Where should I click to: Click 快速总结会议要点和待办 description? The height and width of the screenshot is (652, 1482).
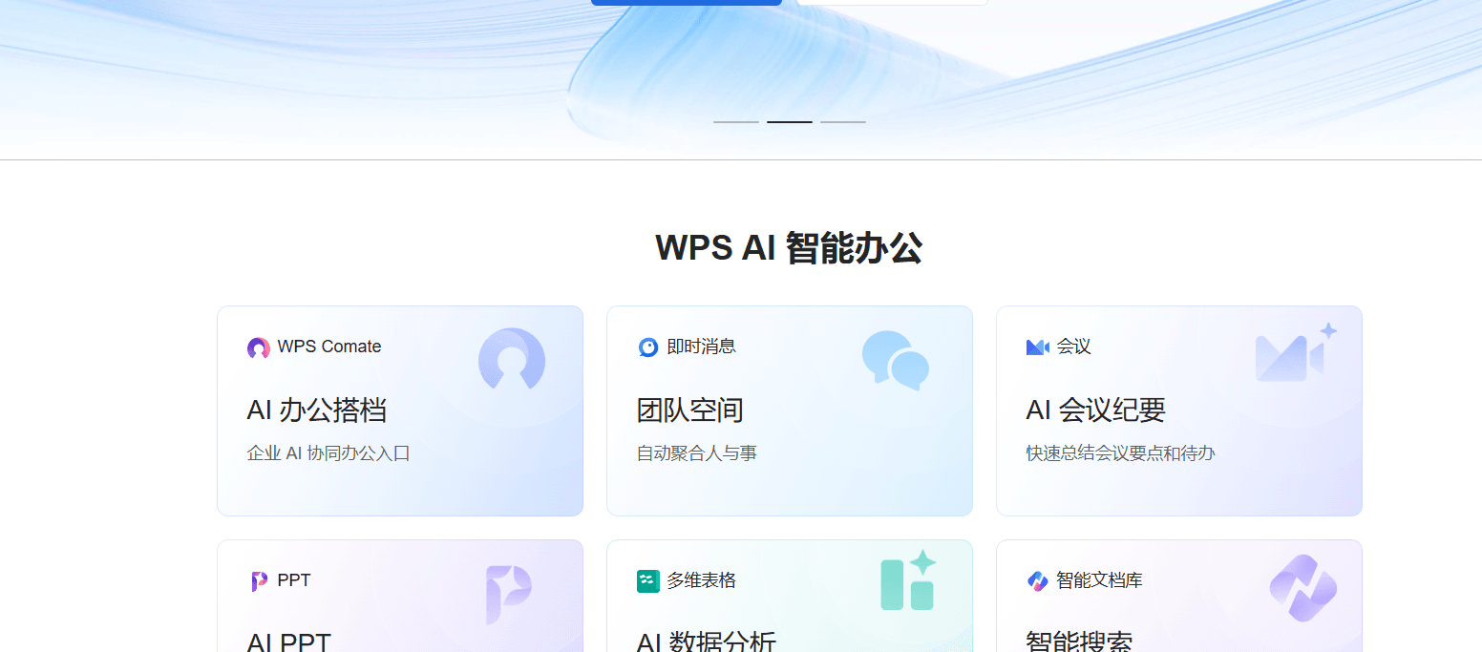point(1121,453)
